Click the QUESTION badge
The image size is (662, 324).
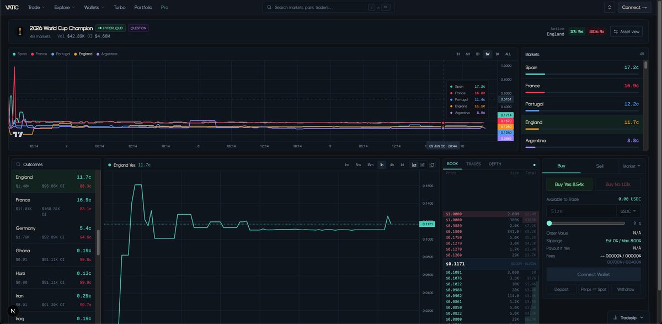point(138,28)
